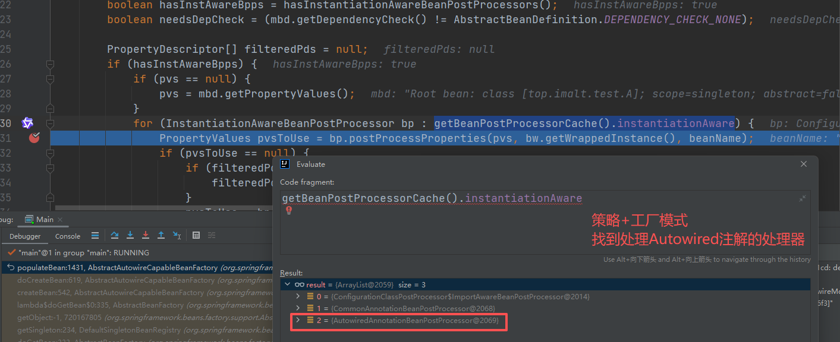Click the Show Execution Point icon
The image size is (840, 342).
click(95, 236)
